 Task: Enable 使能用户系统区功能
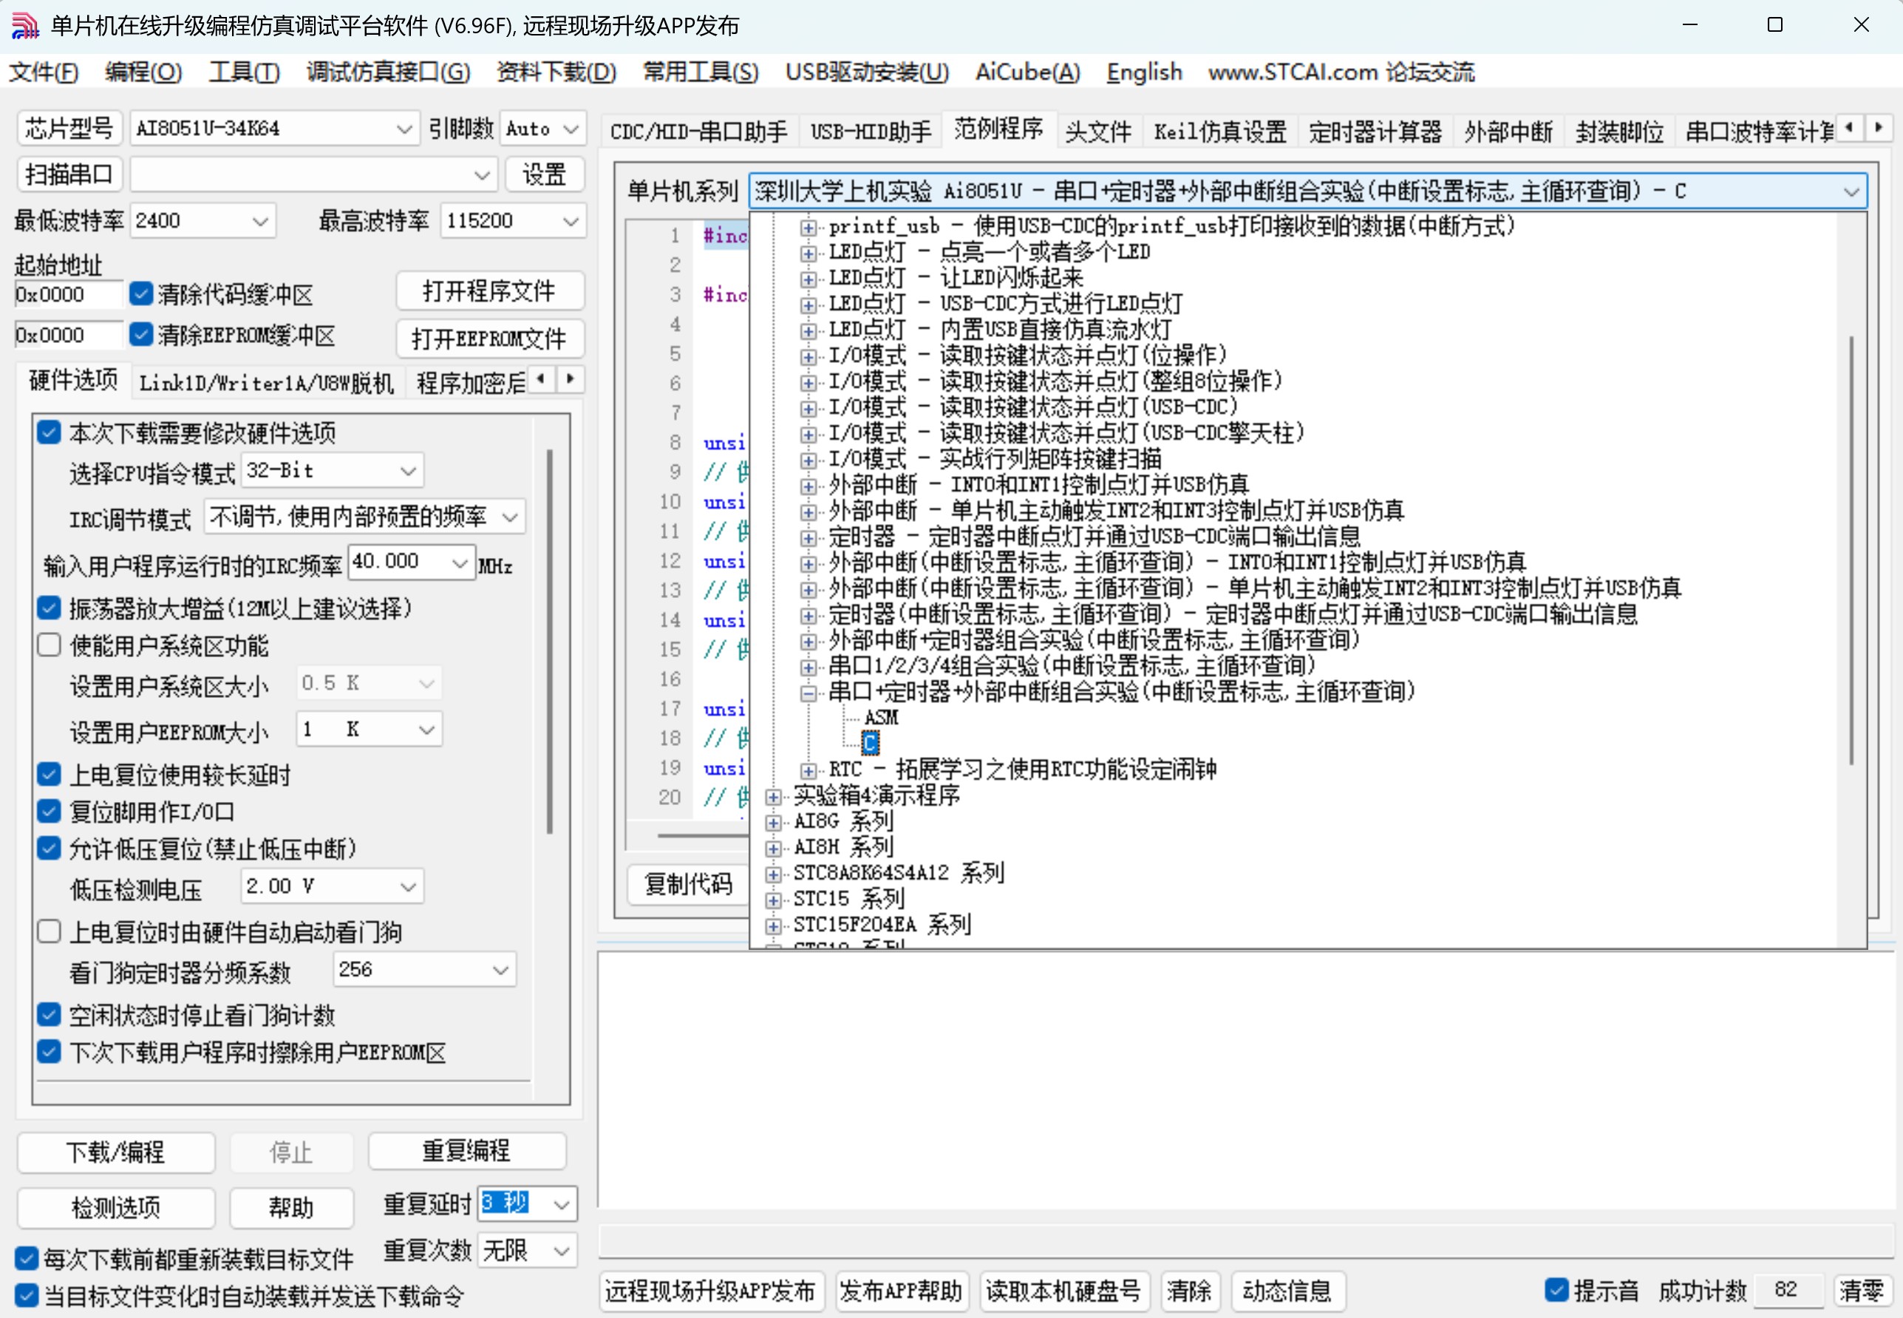pos(49,645)
